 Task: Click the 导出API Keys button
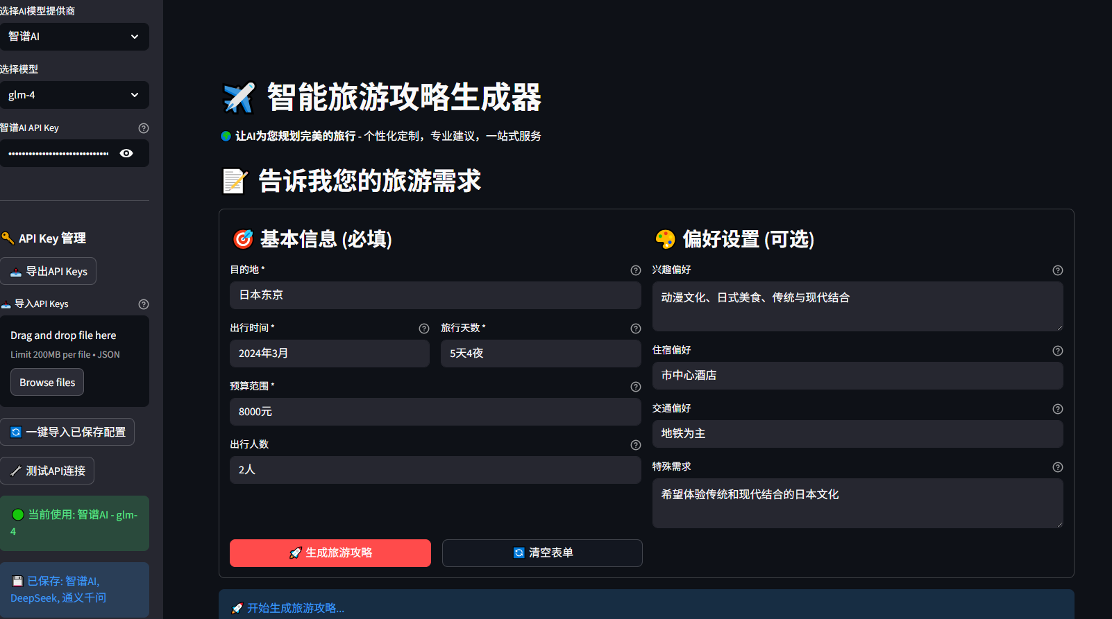(x=48, y=271)
